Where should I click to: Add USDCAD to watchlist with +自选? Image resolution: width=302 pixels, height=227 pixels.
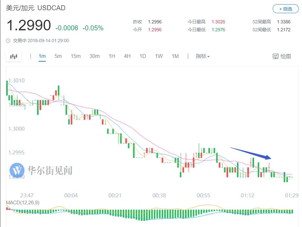coord(286,9)
